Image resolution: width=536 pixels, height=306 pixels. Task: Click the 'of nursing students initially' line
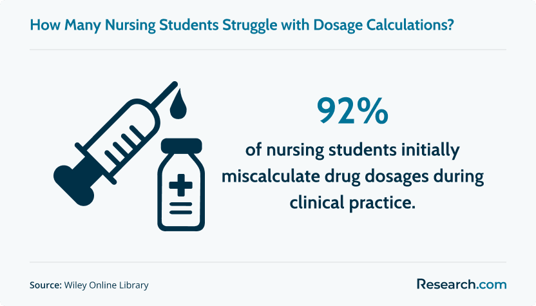(352, 151)
